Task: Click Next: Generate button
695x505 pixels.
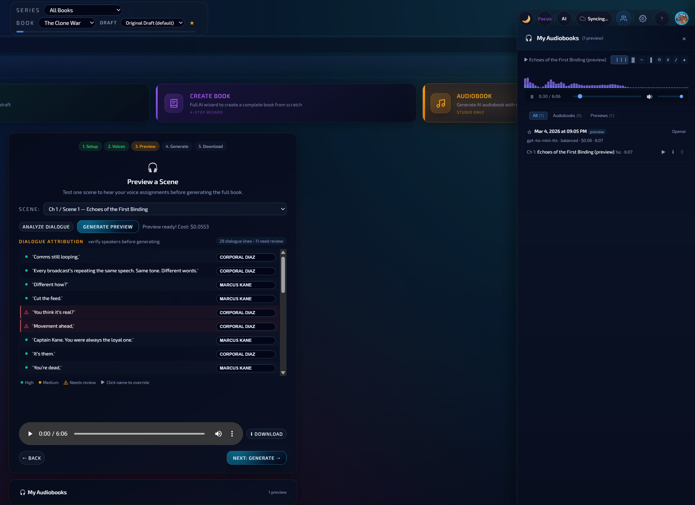Action: (256, 458)
